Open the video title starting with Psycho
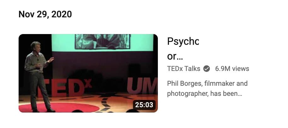This screenshot has width=288, height=128. pos(183,49)
